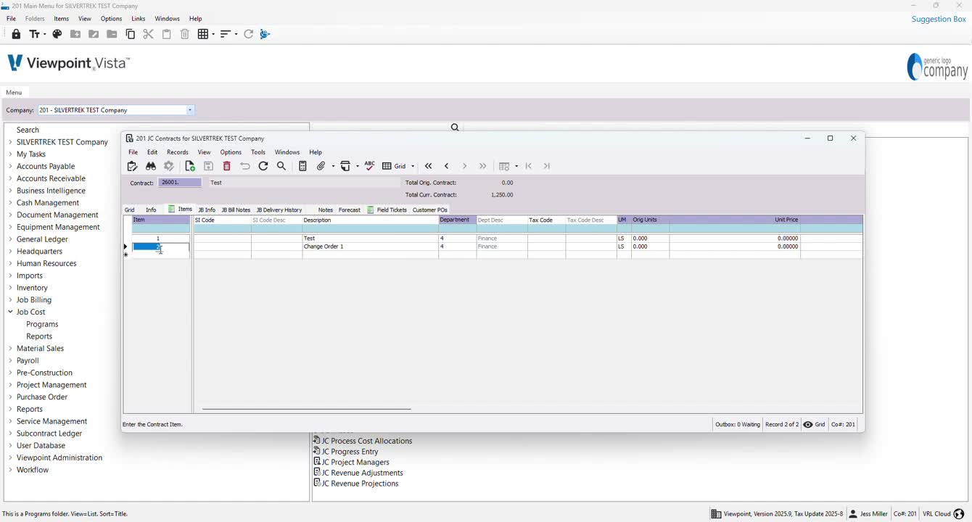Go to previous record arrow
Viewport: 972px width, 522px height.
pyautogui.click(x=447, y=166)
